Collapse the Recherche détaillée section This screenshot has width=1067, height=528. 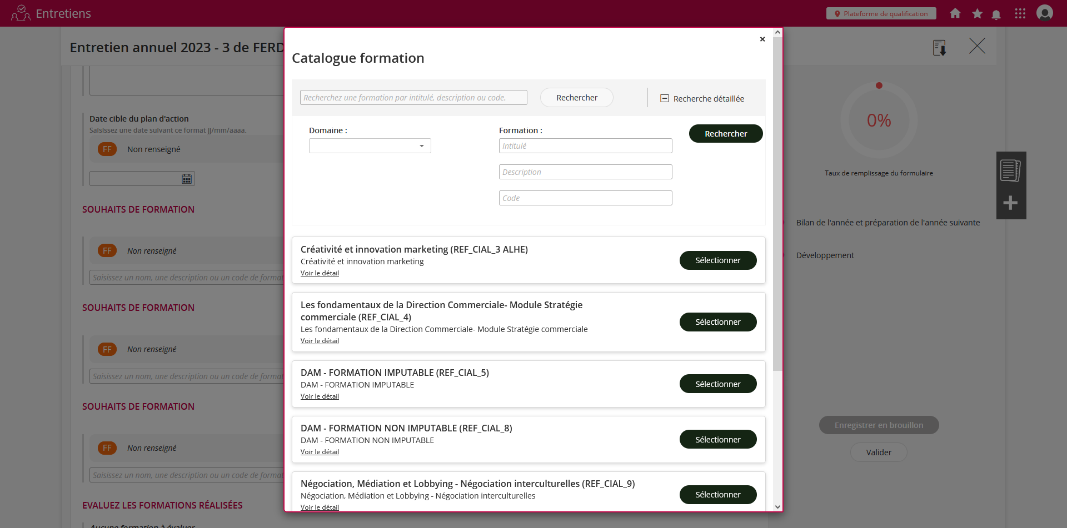click(x=664, y=98)
